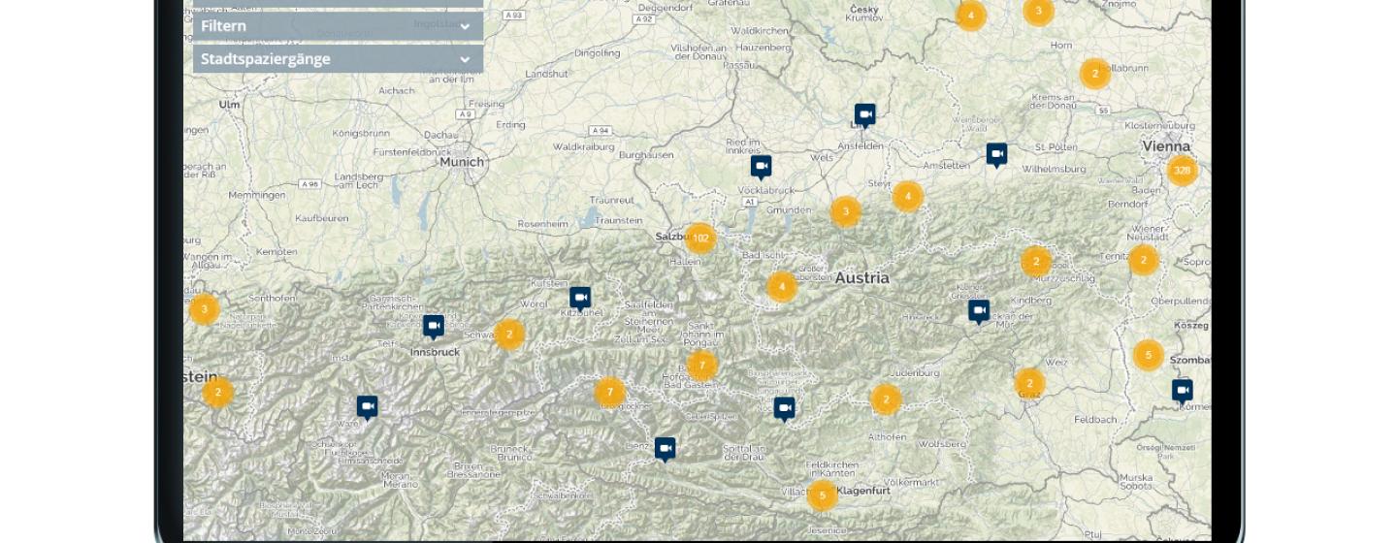1397x543 pixels.
Task: Open the video marker near Amstetten
Action: coord(997,155)
